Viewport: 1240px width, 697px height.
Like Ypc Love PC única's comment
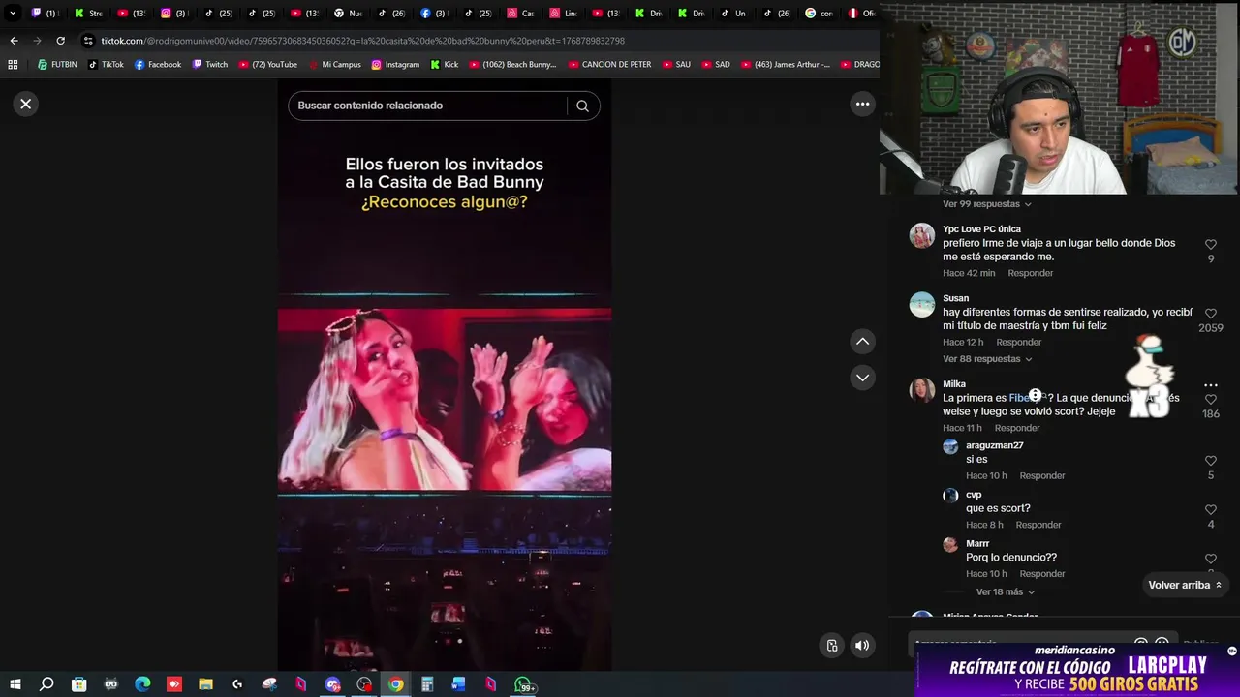coord(1210,245)
